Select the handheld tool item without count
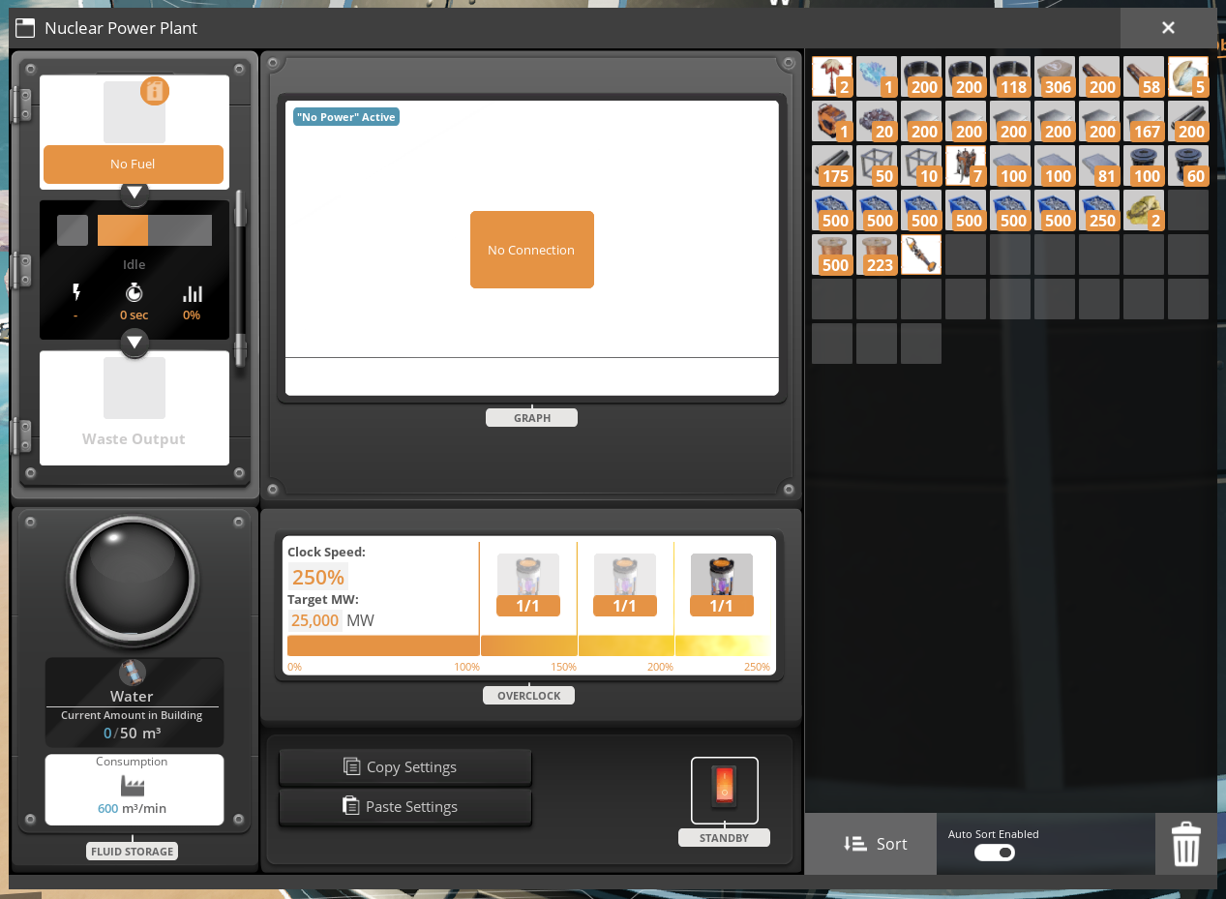 tap(921, 255)
